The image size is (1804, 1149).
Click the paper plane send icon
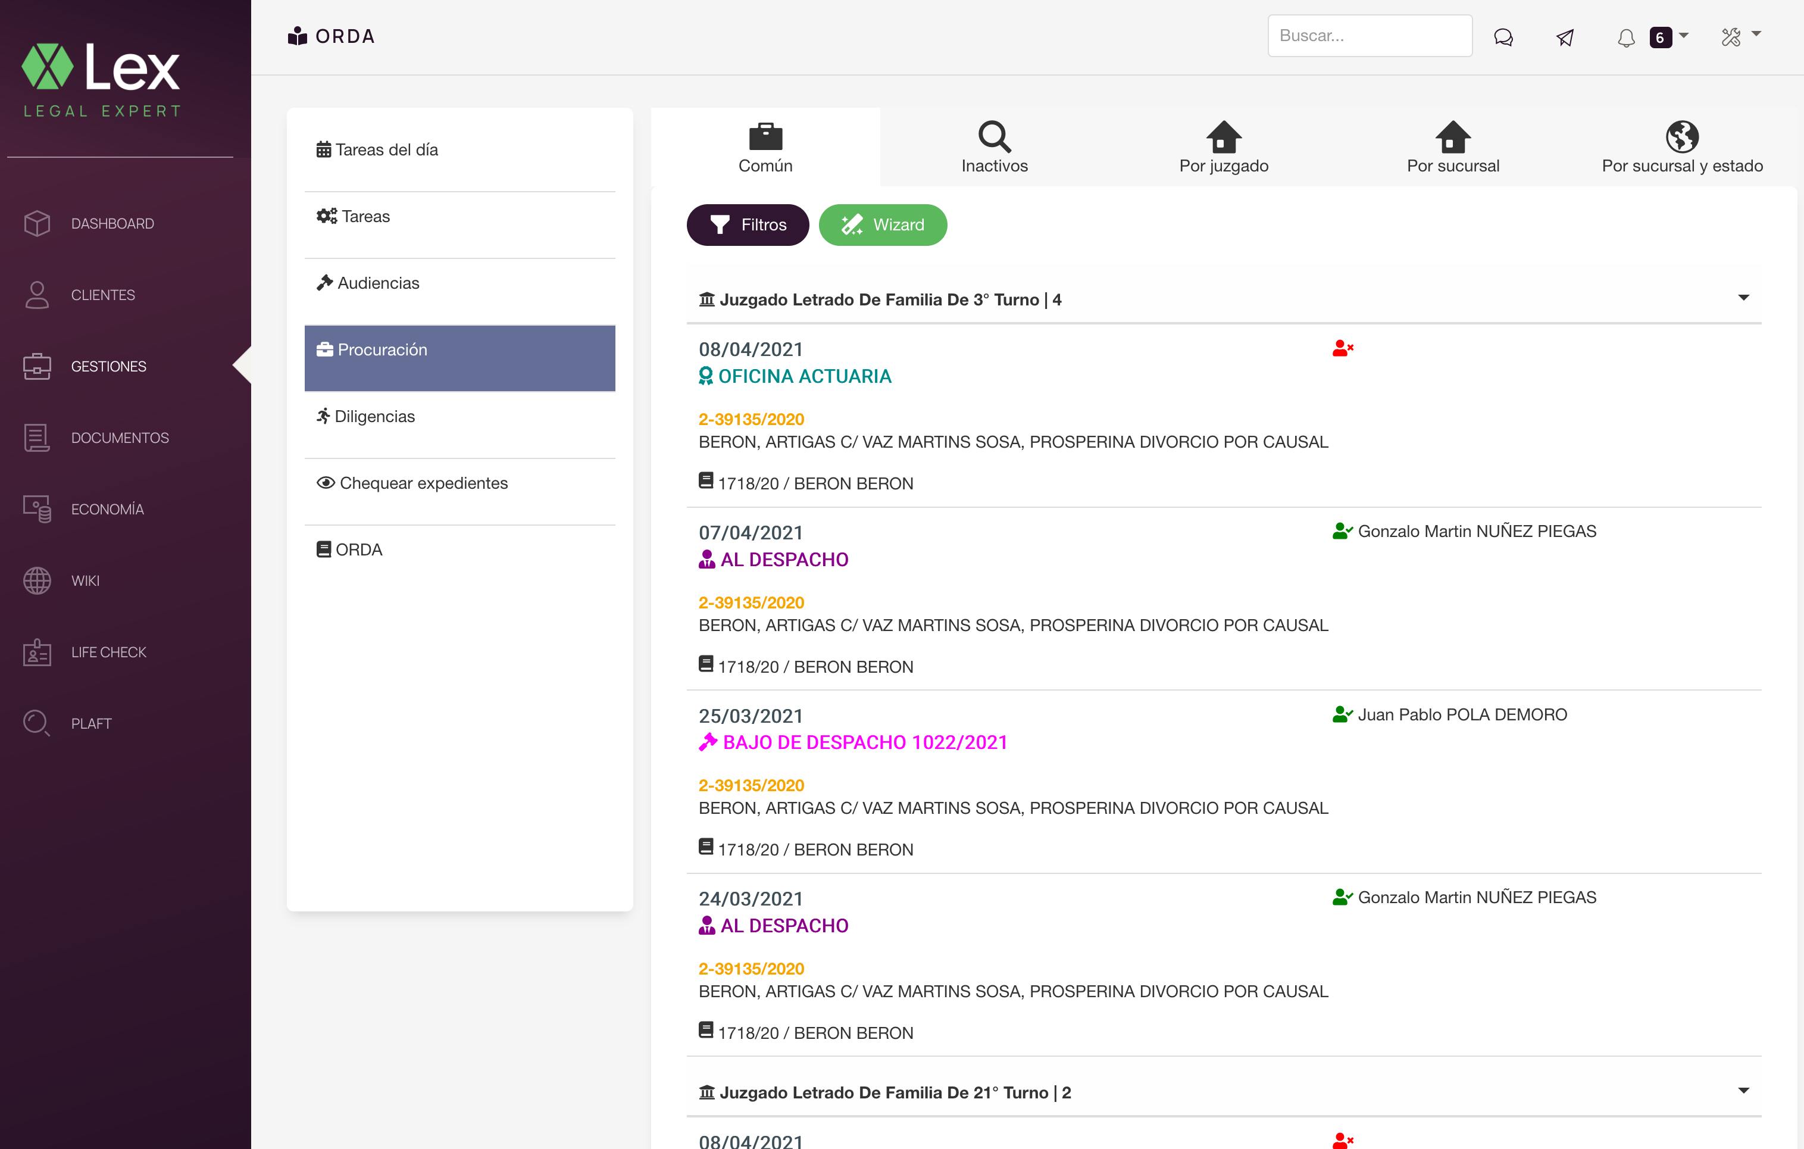(1565, 37)
